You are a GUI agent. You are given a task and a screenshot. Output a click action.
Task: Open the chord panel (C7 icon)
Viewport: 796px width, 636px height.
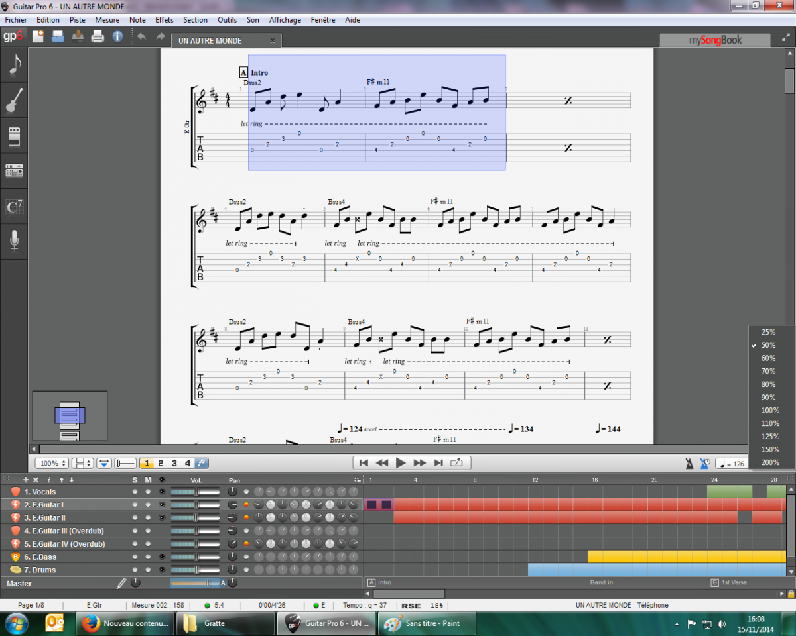coord(15,207)
